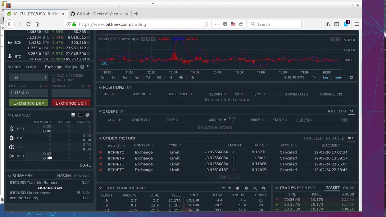Viewport: 386px width, 217px height.
Task: Open MACD indicator dropdown arrow
Action: 137,39
